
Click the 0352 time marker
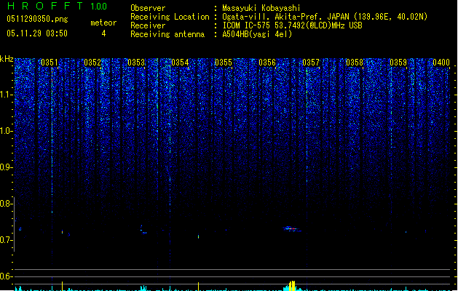pyautogui.click(x=92, y=63)
